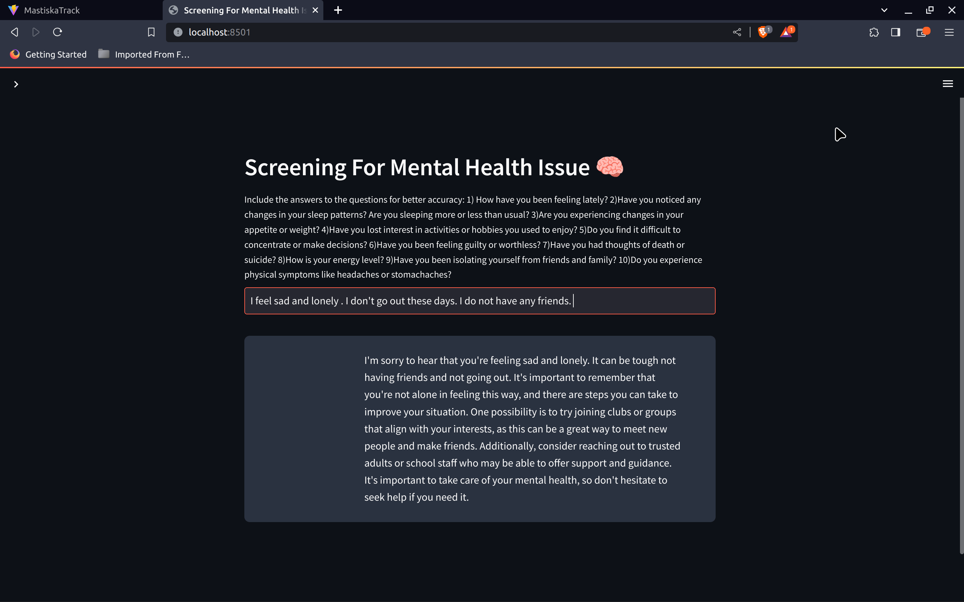This screenshot has width=964, height=602.
Task: Open the Streamlit app hamburger menu
Action: [948, 84]
